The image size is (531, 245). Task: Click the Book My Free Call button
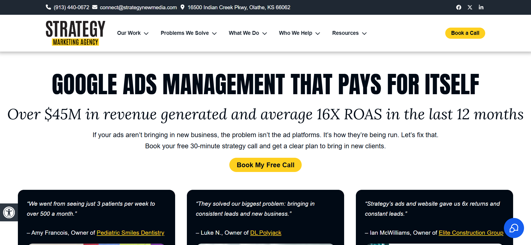[265, 165]
